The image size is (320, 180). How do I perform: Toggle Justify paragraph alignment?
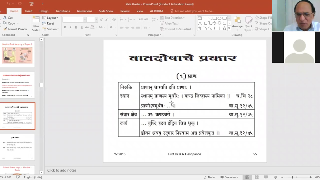pyautogui.click(x=138, y=27)
